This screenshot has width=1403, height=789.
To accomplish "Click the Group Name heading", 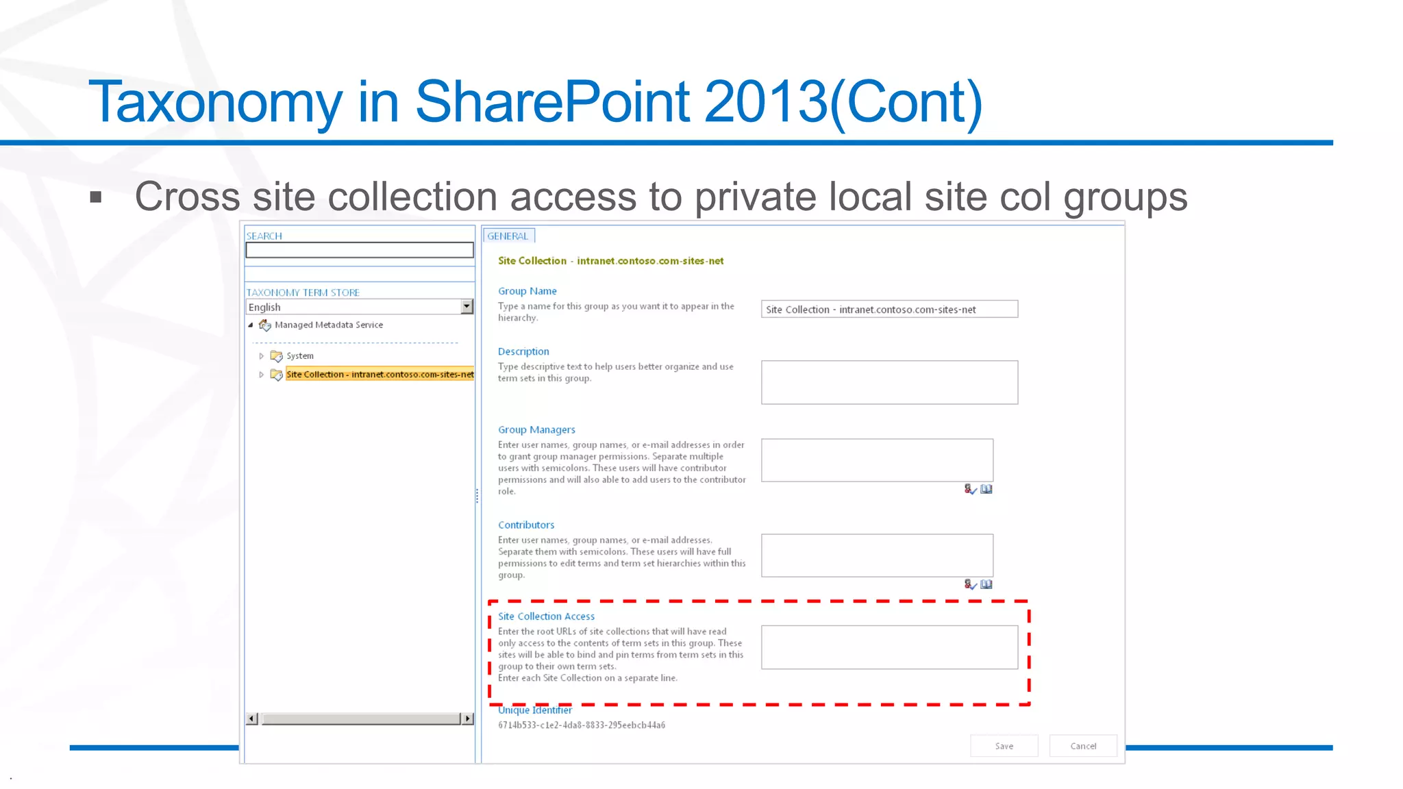I will 527,291.
